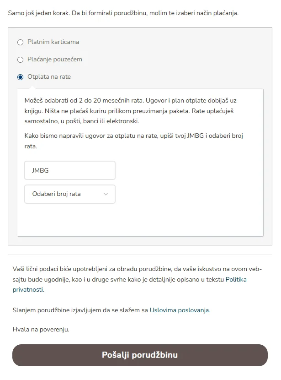Image resolution: width=281 pixels, height=380 pixels.
Task: Focus the JMBG input field
Action: coord(69,170)
